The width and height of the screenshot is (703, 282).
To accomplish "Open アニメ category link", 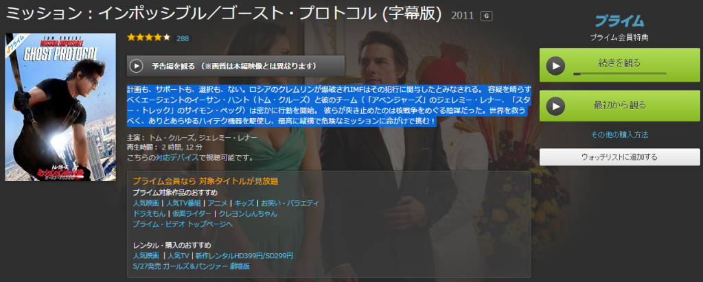I will (x=217, y=203).
